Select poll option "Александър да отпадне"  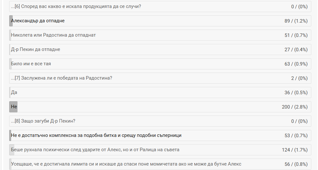tap(38, 21)
